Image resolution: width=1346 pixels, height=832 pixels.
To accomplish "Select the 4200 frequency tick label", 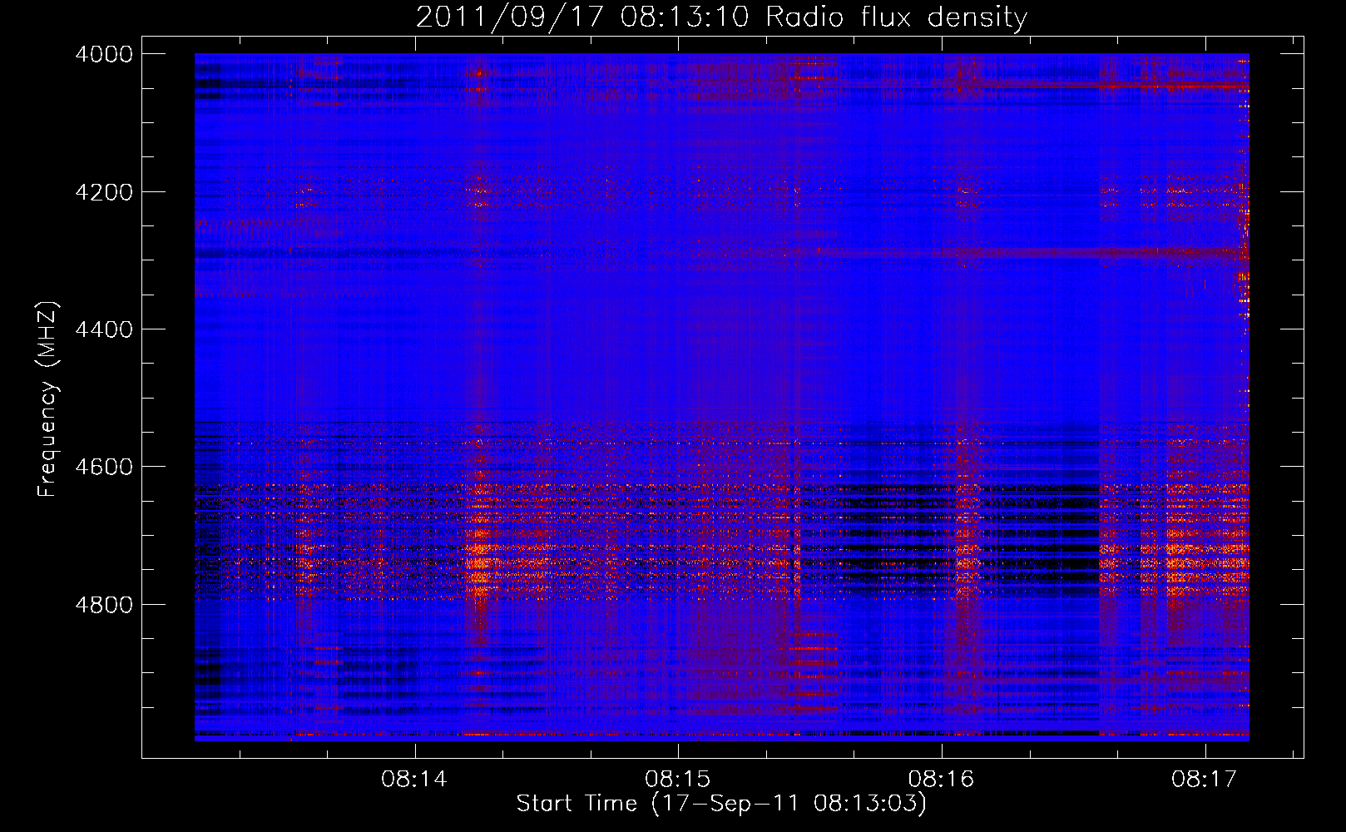I will tap(104, 192).
